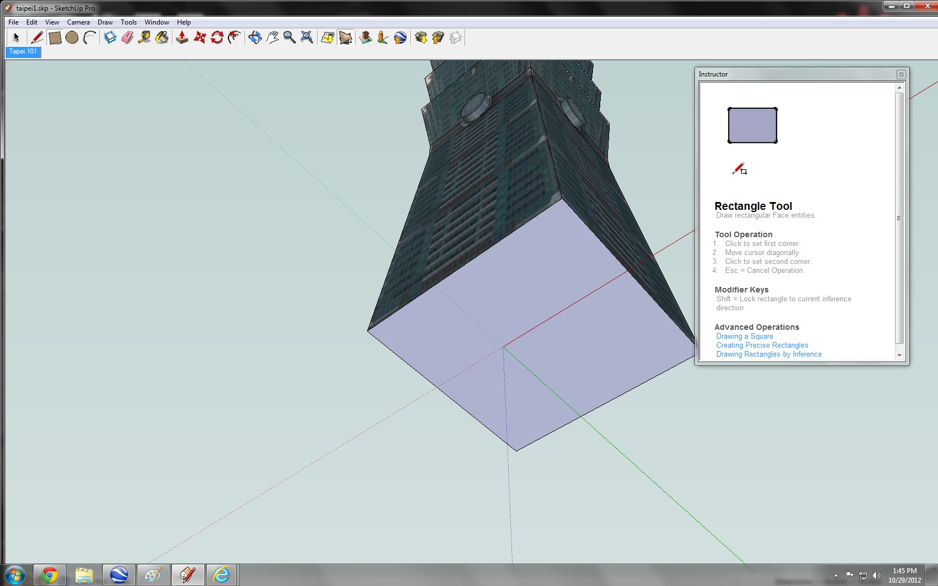Show hidden tray icons arrow

tap(836, 575)
